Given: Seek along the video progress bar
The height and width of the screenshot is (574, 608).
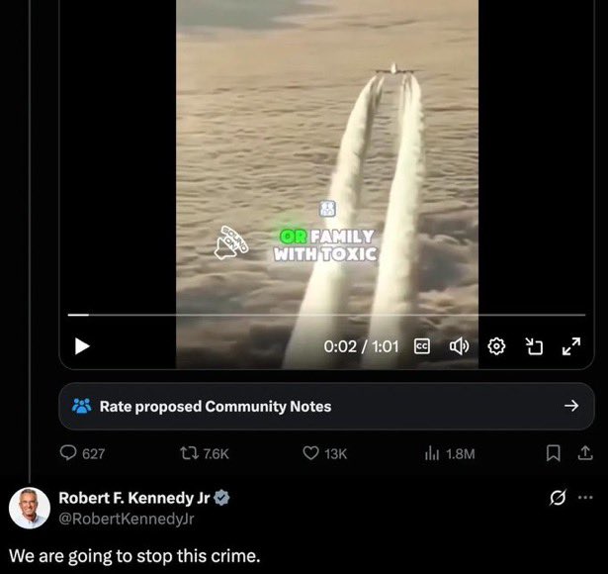Looking at the screenshot, I should click(x=326, y=315).
